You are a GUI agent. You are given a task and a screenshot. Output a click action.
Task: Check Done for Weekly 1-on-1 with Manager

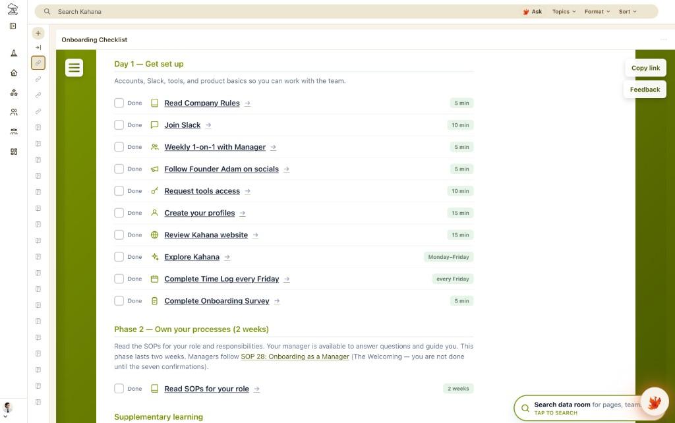pyautogui.click(x=119, y=147)
